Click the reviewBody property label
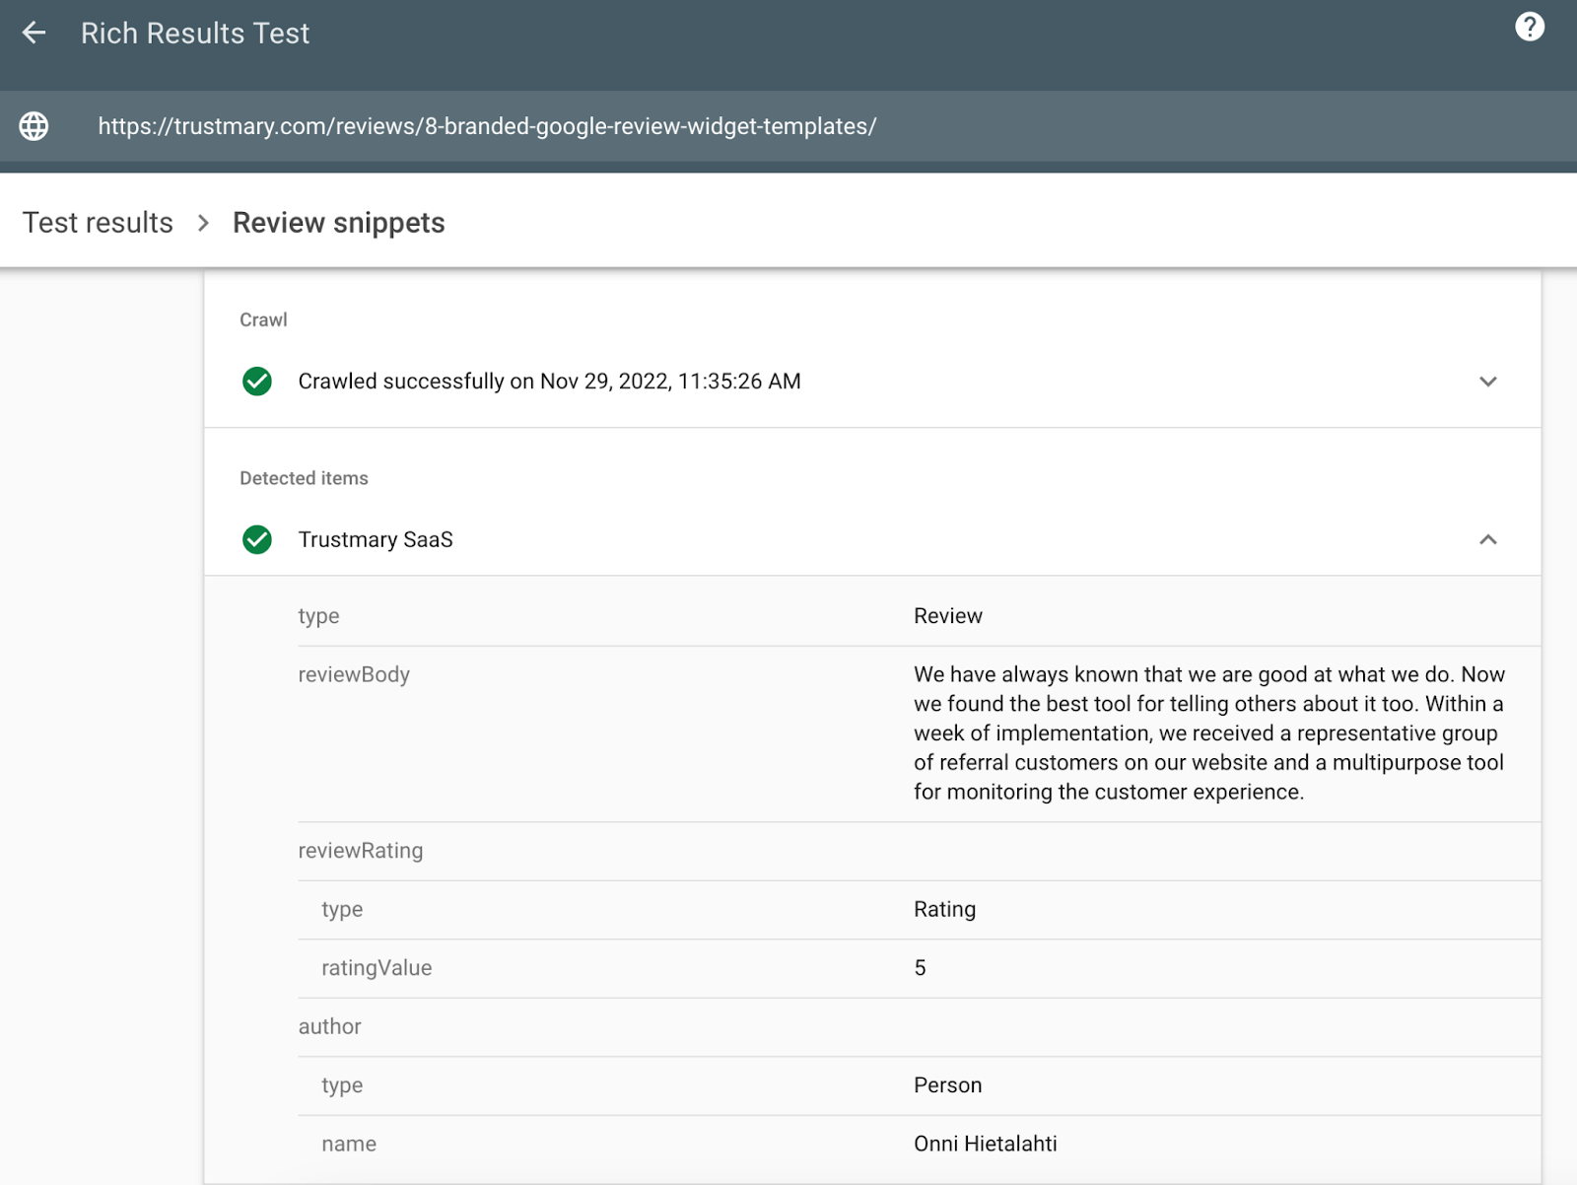1577x1185 pixels. (354, 674)
